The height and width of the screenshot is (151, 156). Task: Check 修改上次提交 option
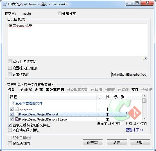coord(10,61)
